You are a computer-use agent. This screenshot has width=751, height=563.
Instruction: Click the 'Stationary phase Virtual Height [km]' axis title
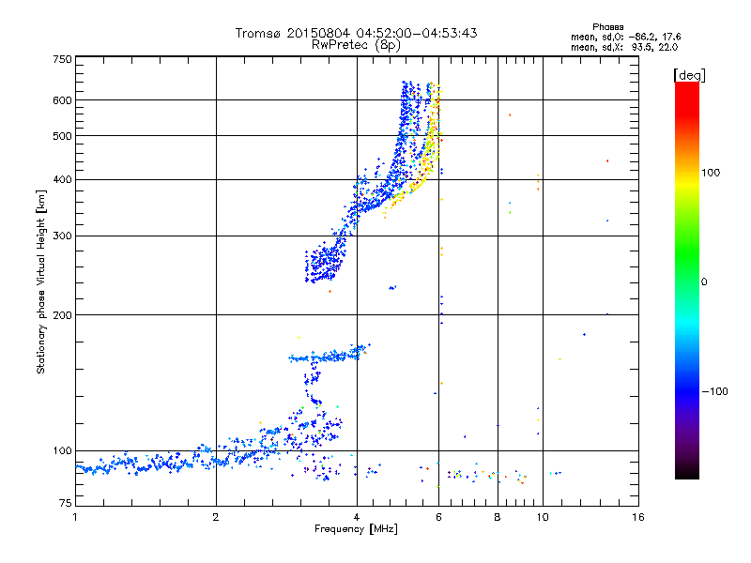41,281
